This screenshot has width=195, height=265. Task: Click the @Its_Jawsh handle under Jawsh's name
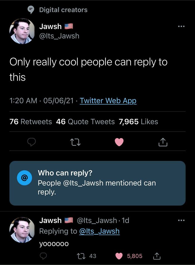point(59,36)
